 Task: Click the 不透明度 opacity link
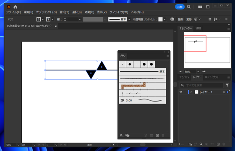click(138, 19)
